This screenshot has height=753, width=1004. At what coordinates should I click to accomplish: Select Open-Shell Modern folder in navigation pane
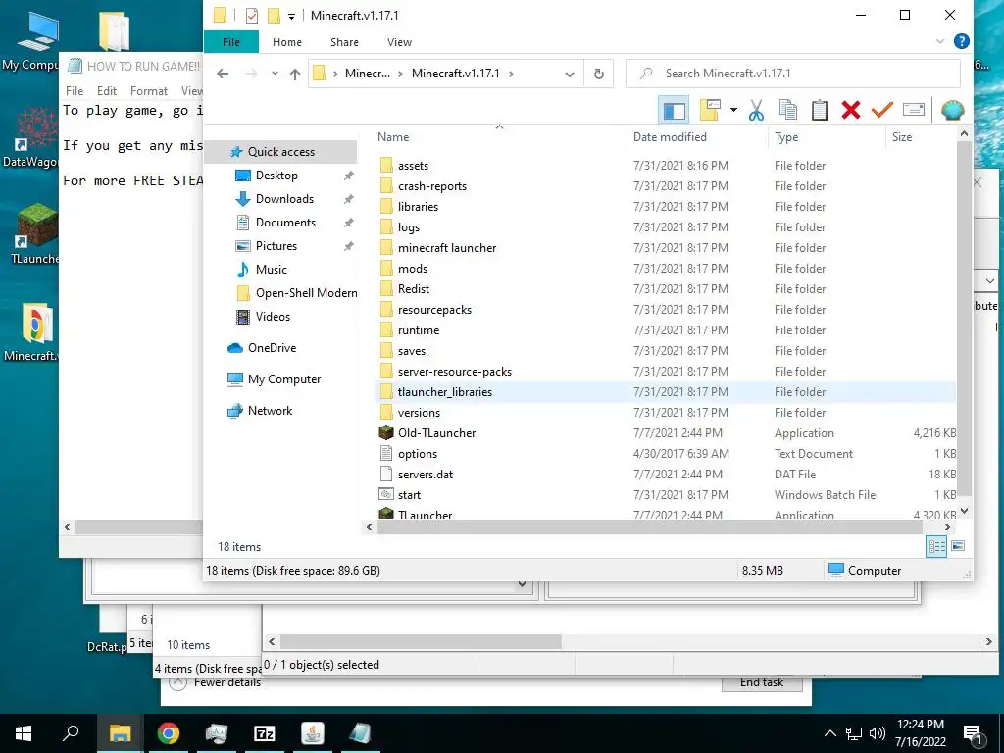[x=306, y=293]
